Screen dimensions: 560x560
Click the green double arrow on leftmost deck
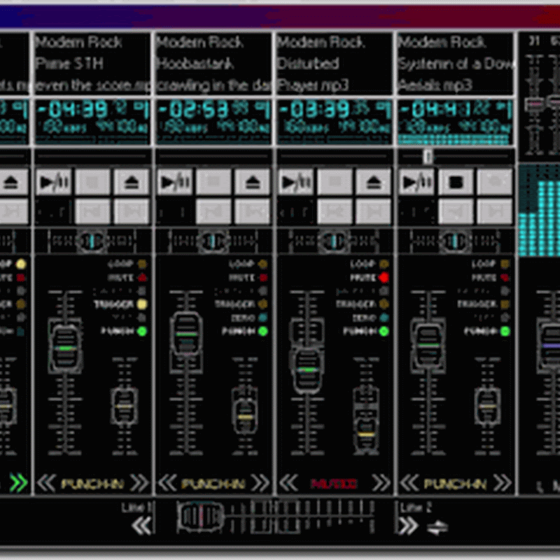point(18,483)
